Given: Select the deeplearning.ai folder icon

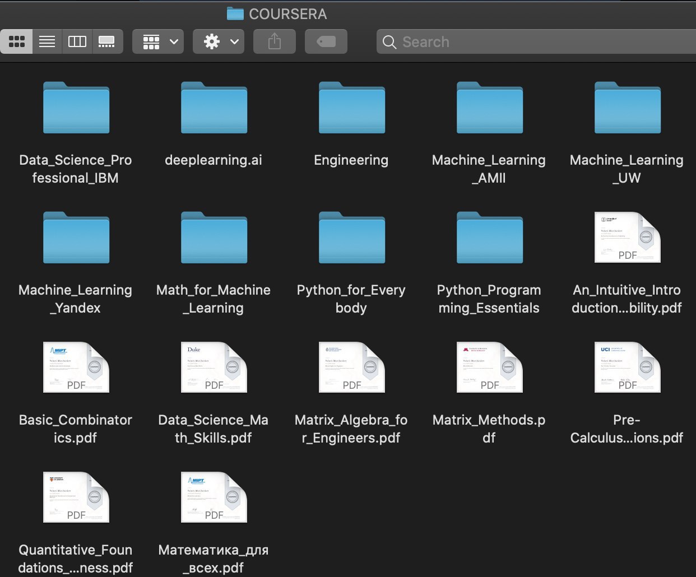Looking at the screenshot, I should click(x=214, y=108).
